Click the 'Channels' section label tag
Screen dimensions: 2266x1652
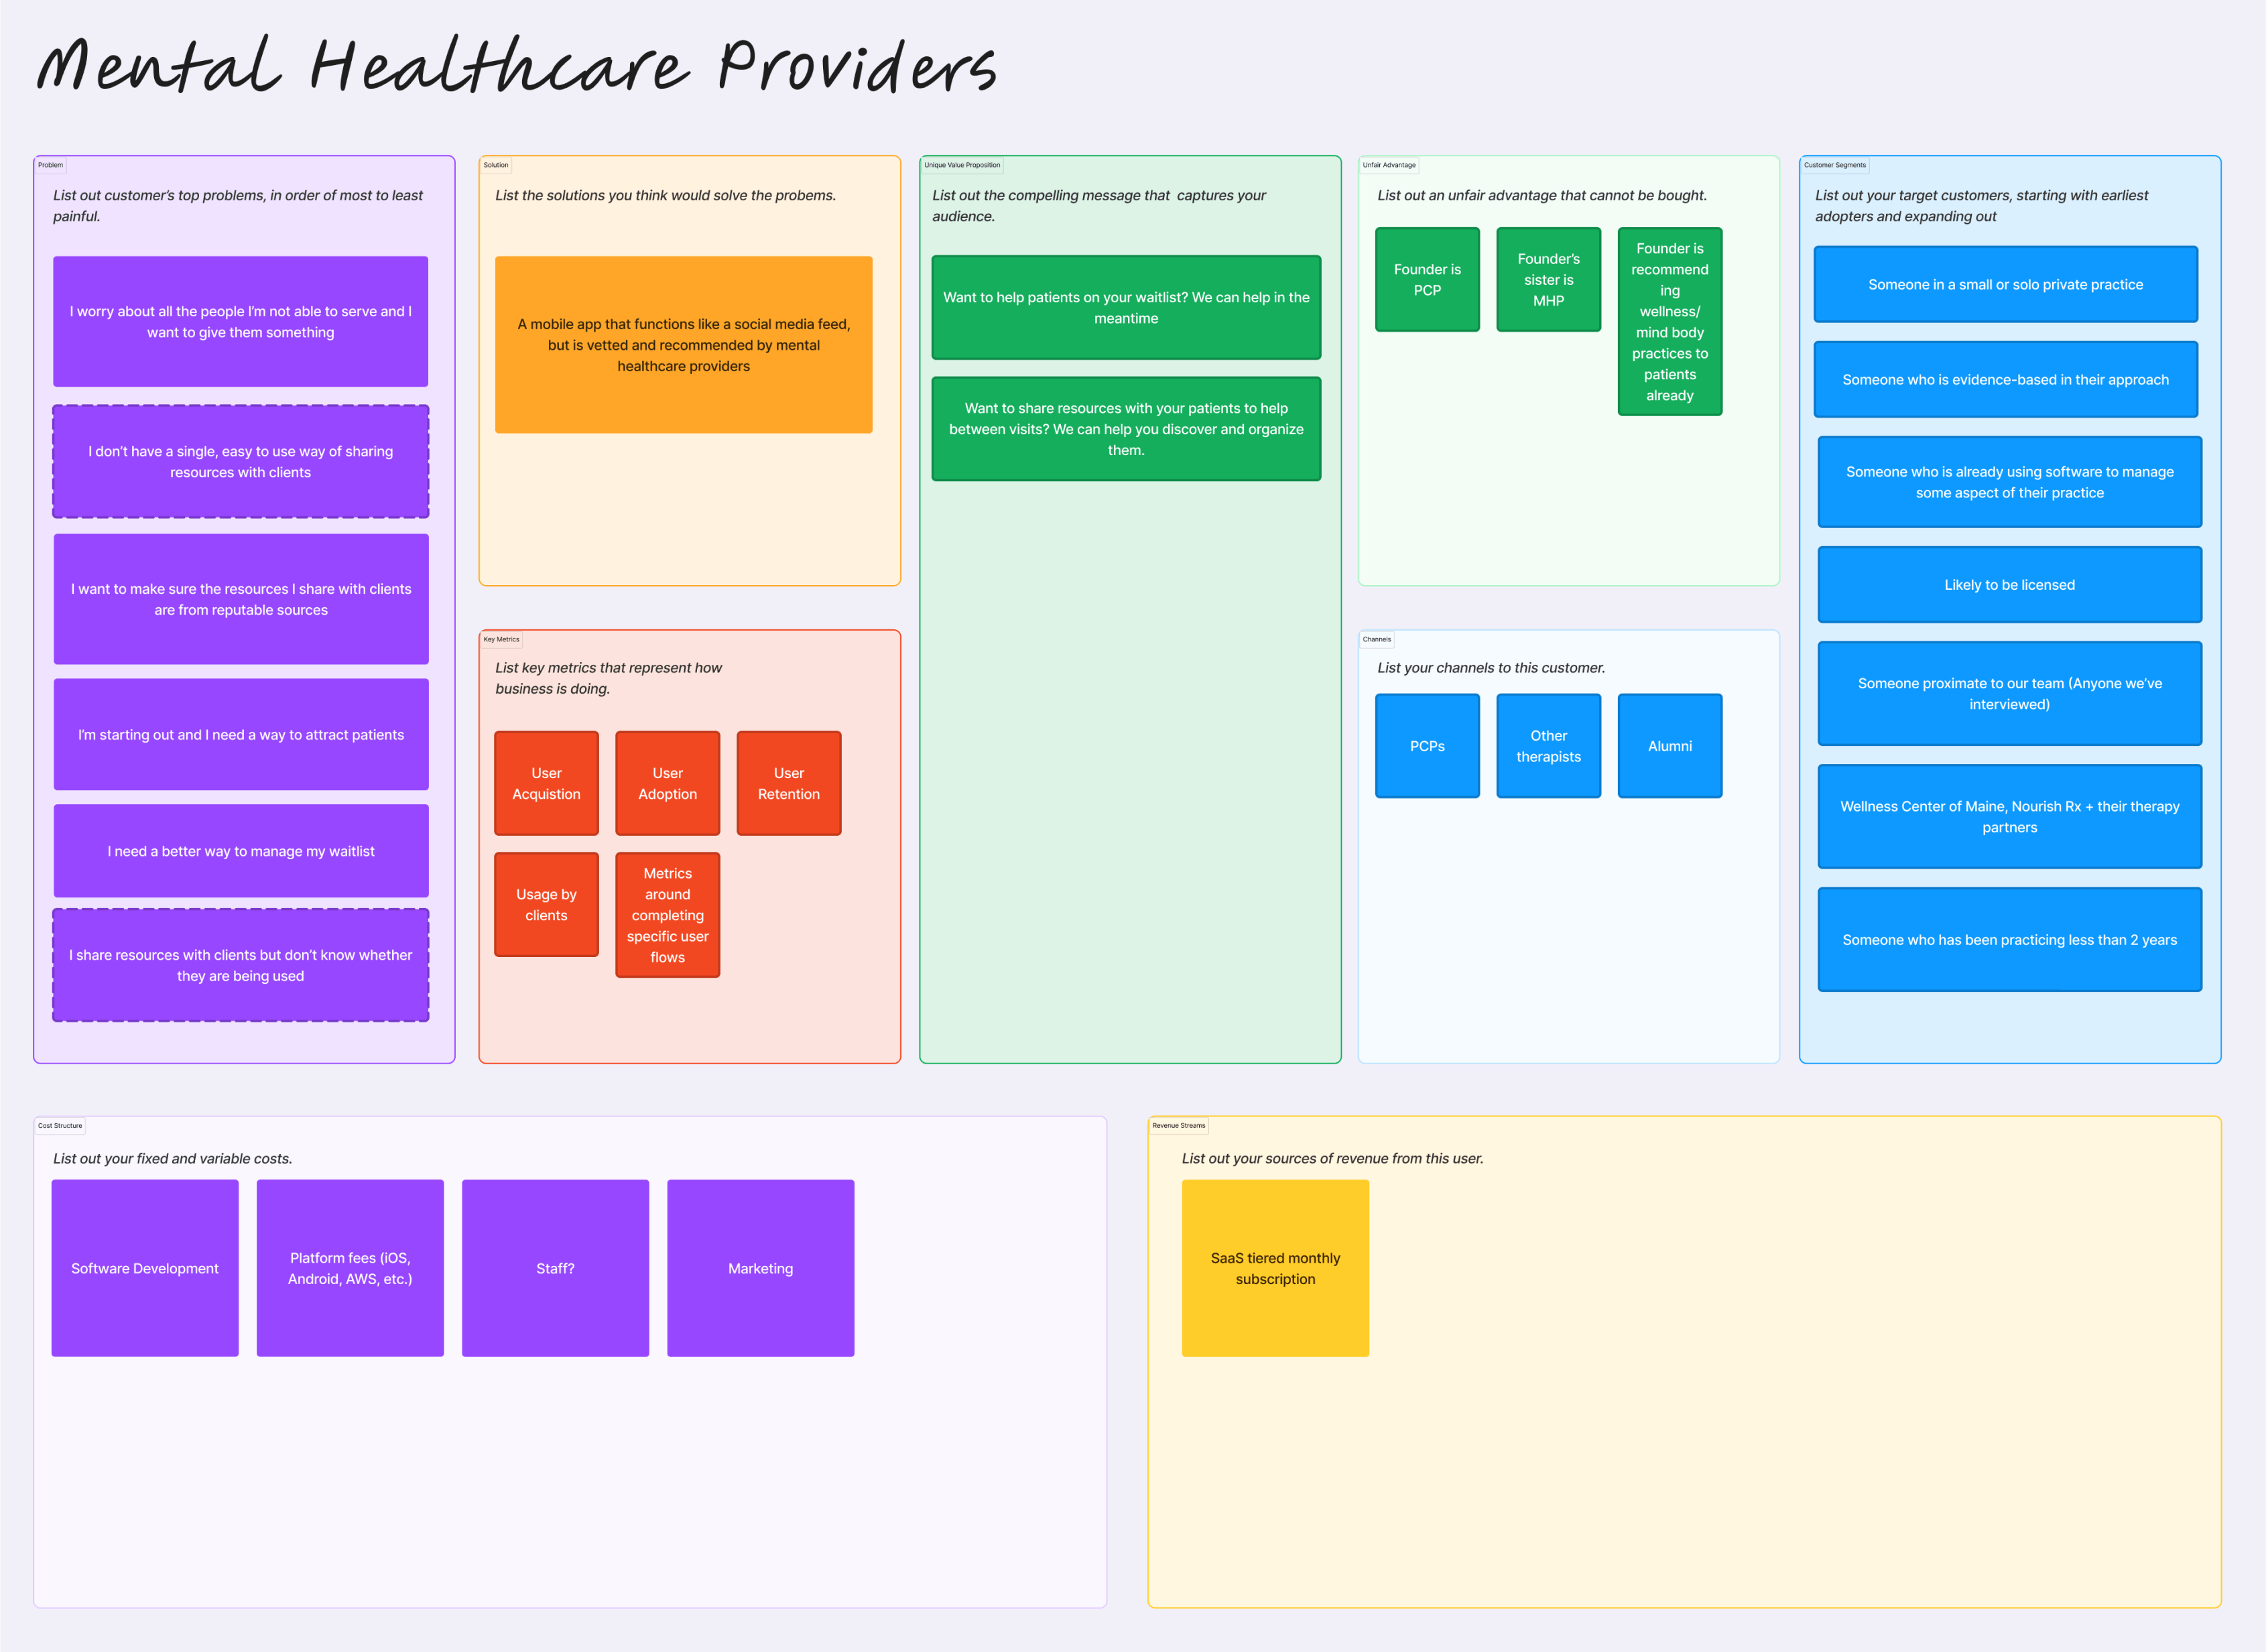tap(1376, 639)
